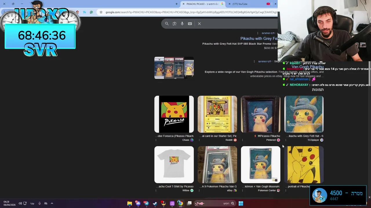The height and width of the screenshot is (208, 371).
Task: Open options menu for the first result's translated page
Action: pyautogui.click(x=257, y=33)
